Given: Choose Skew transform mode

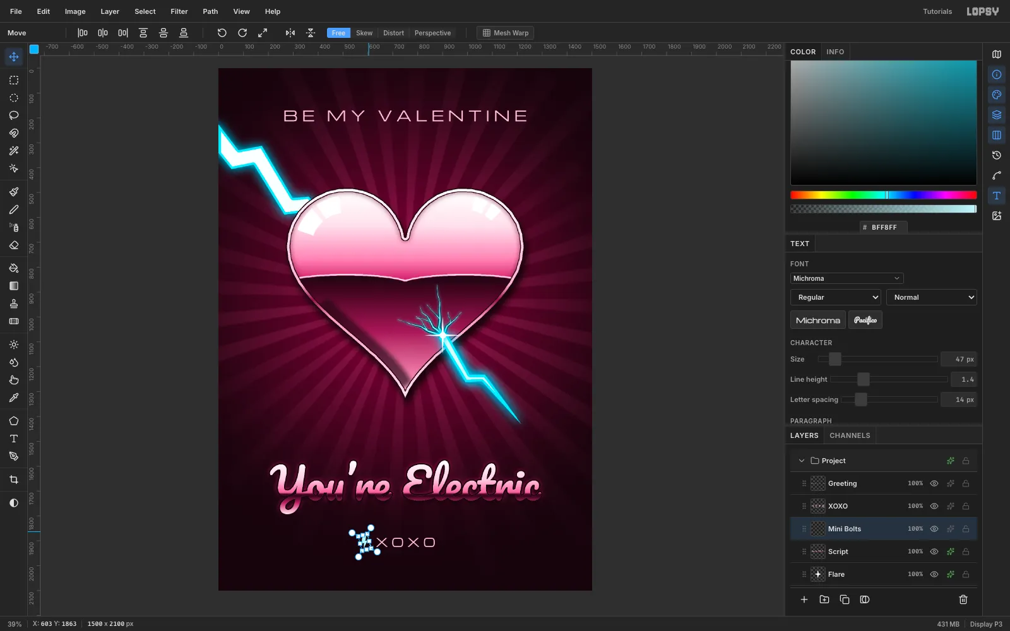Looking at the screenshot, I should [364, 33].
